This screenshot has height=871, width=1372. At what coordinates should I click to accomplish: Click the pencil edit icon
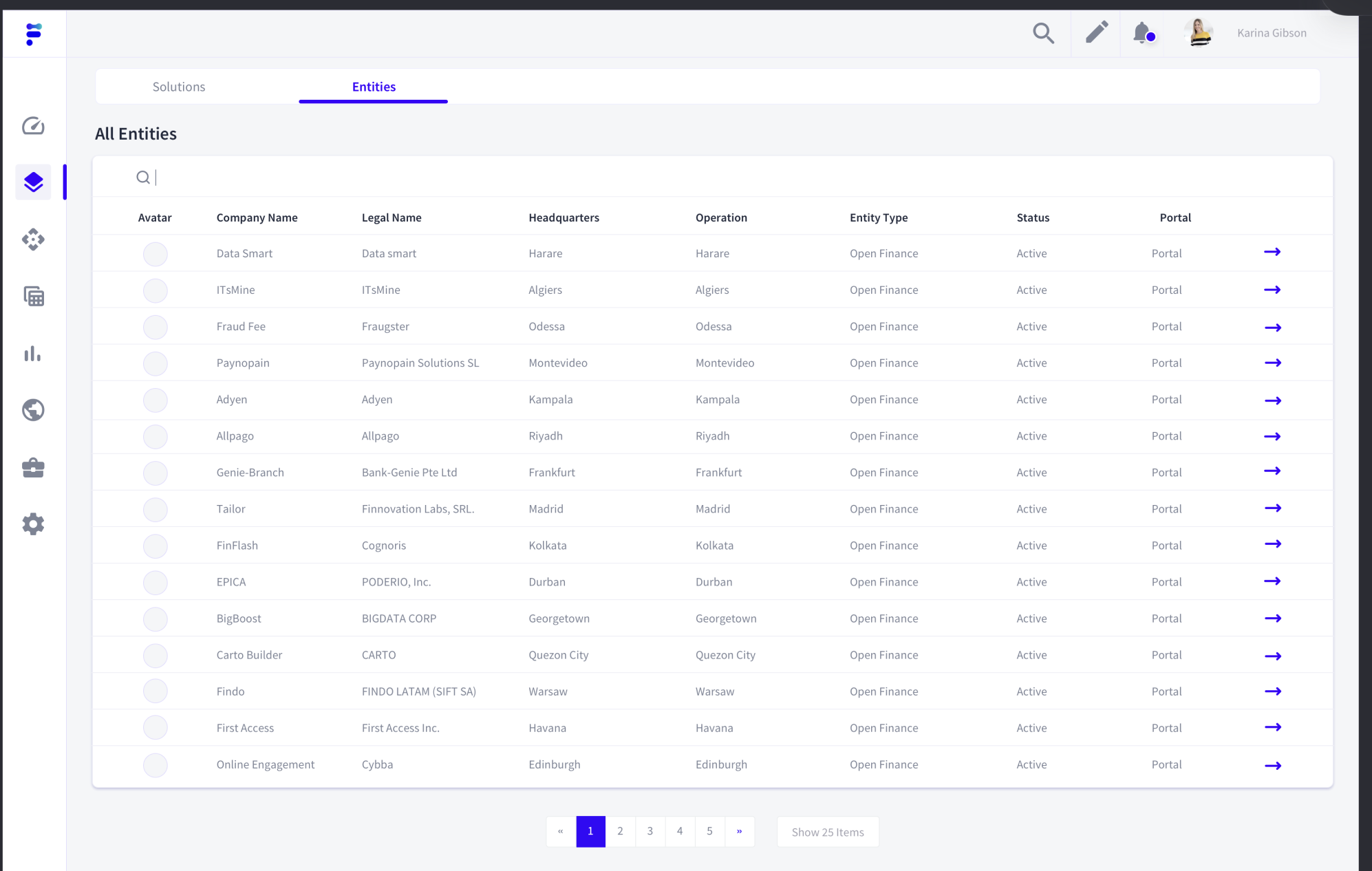click(x=1097, y=32)
